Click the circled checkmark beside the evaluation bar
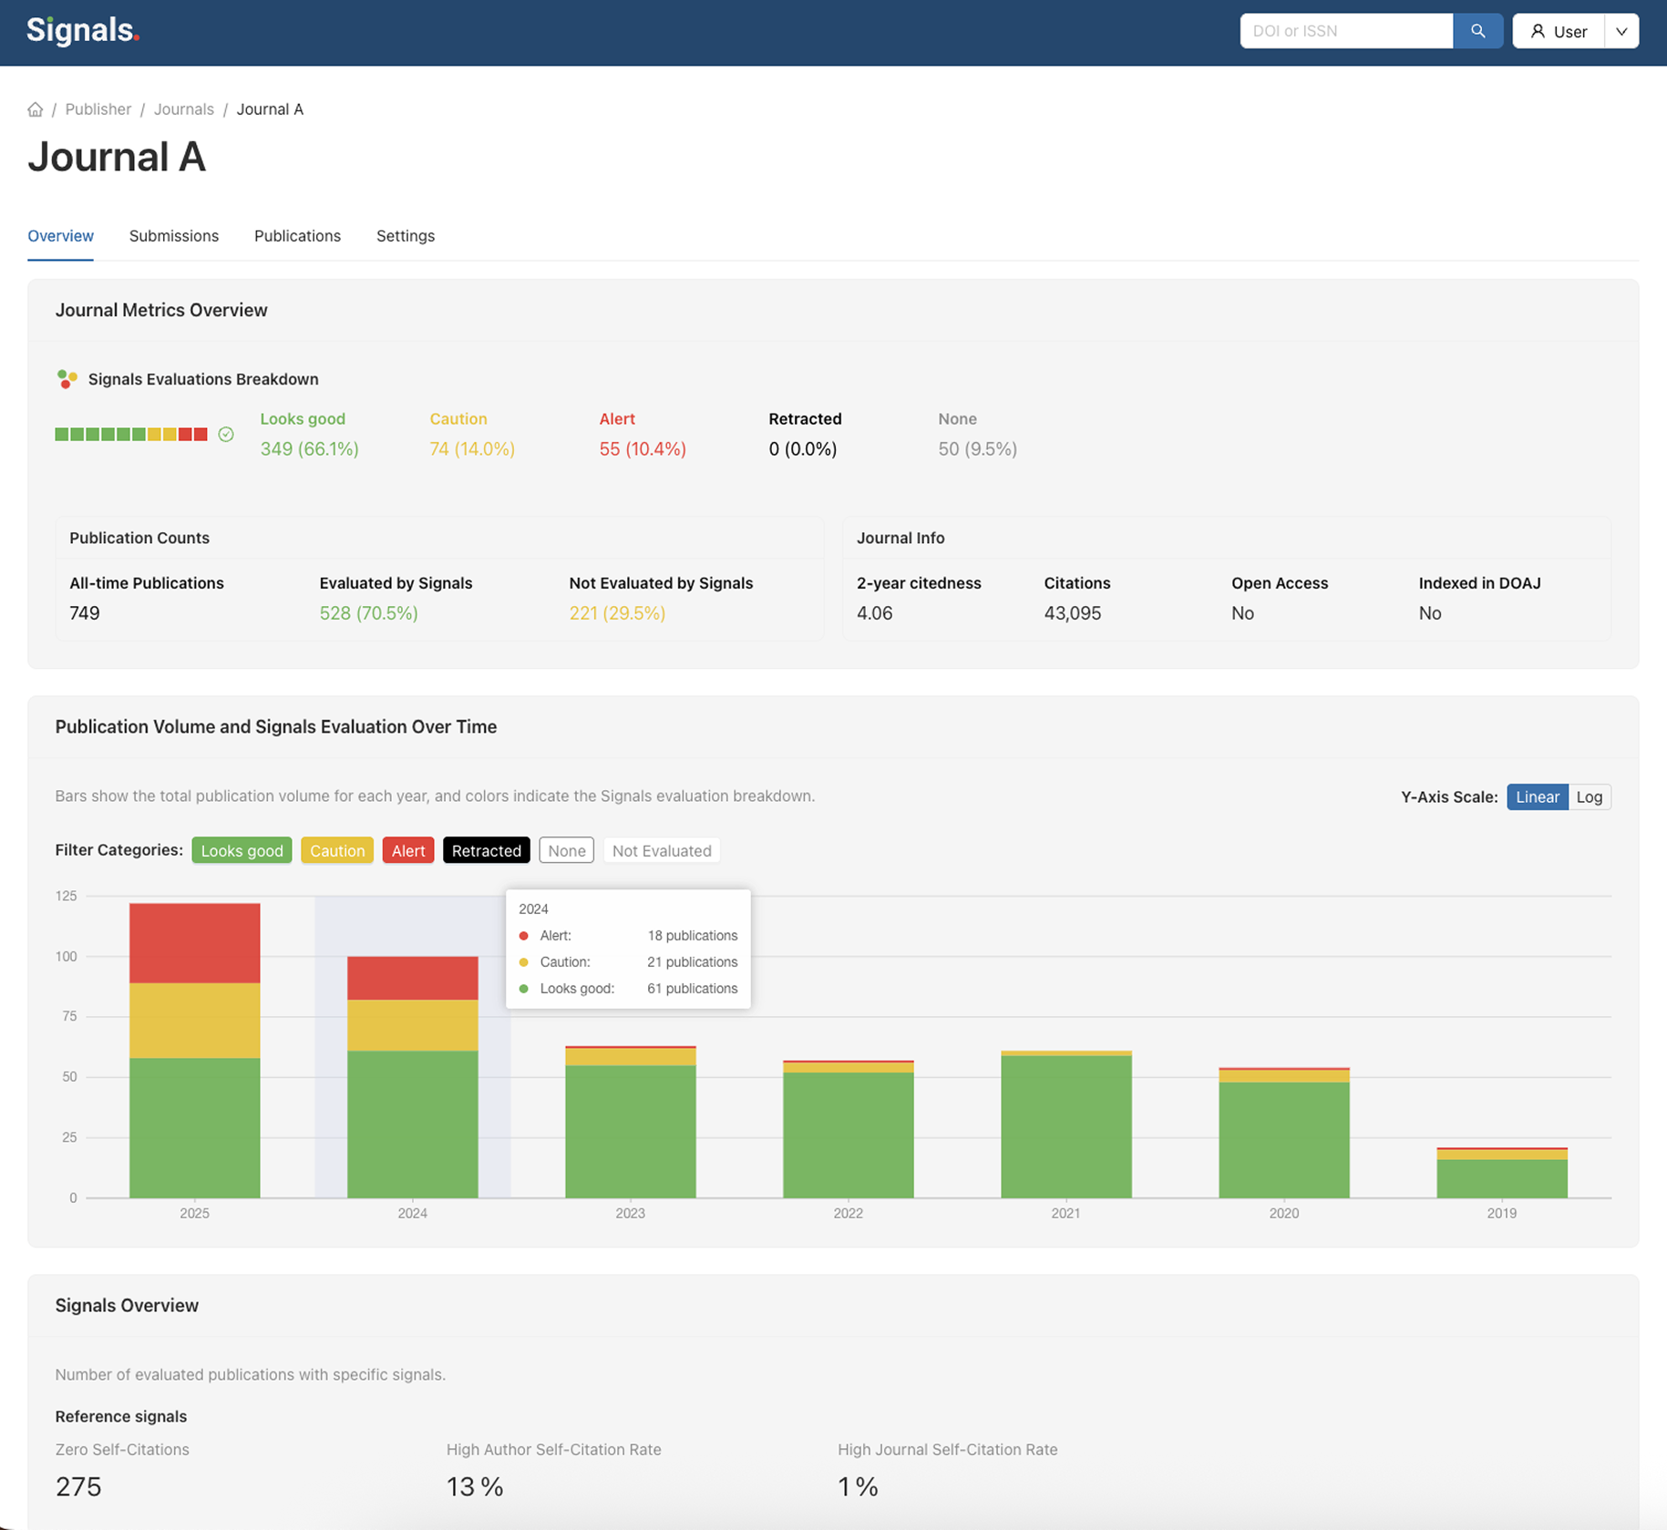This screenshot has height=1530, width=1667. (225, 434)
